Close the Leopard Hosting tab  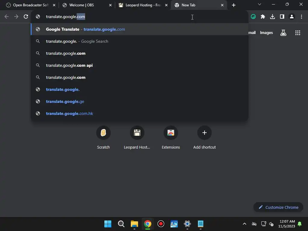(166, 5)
